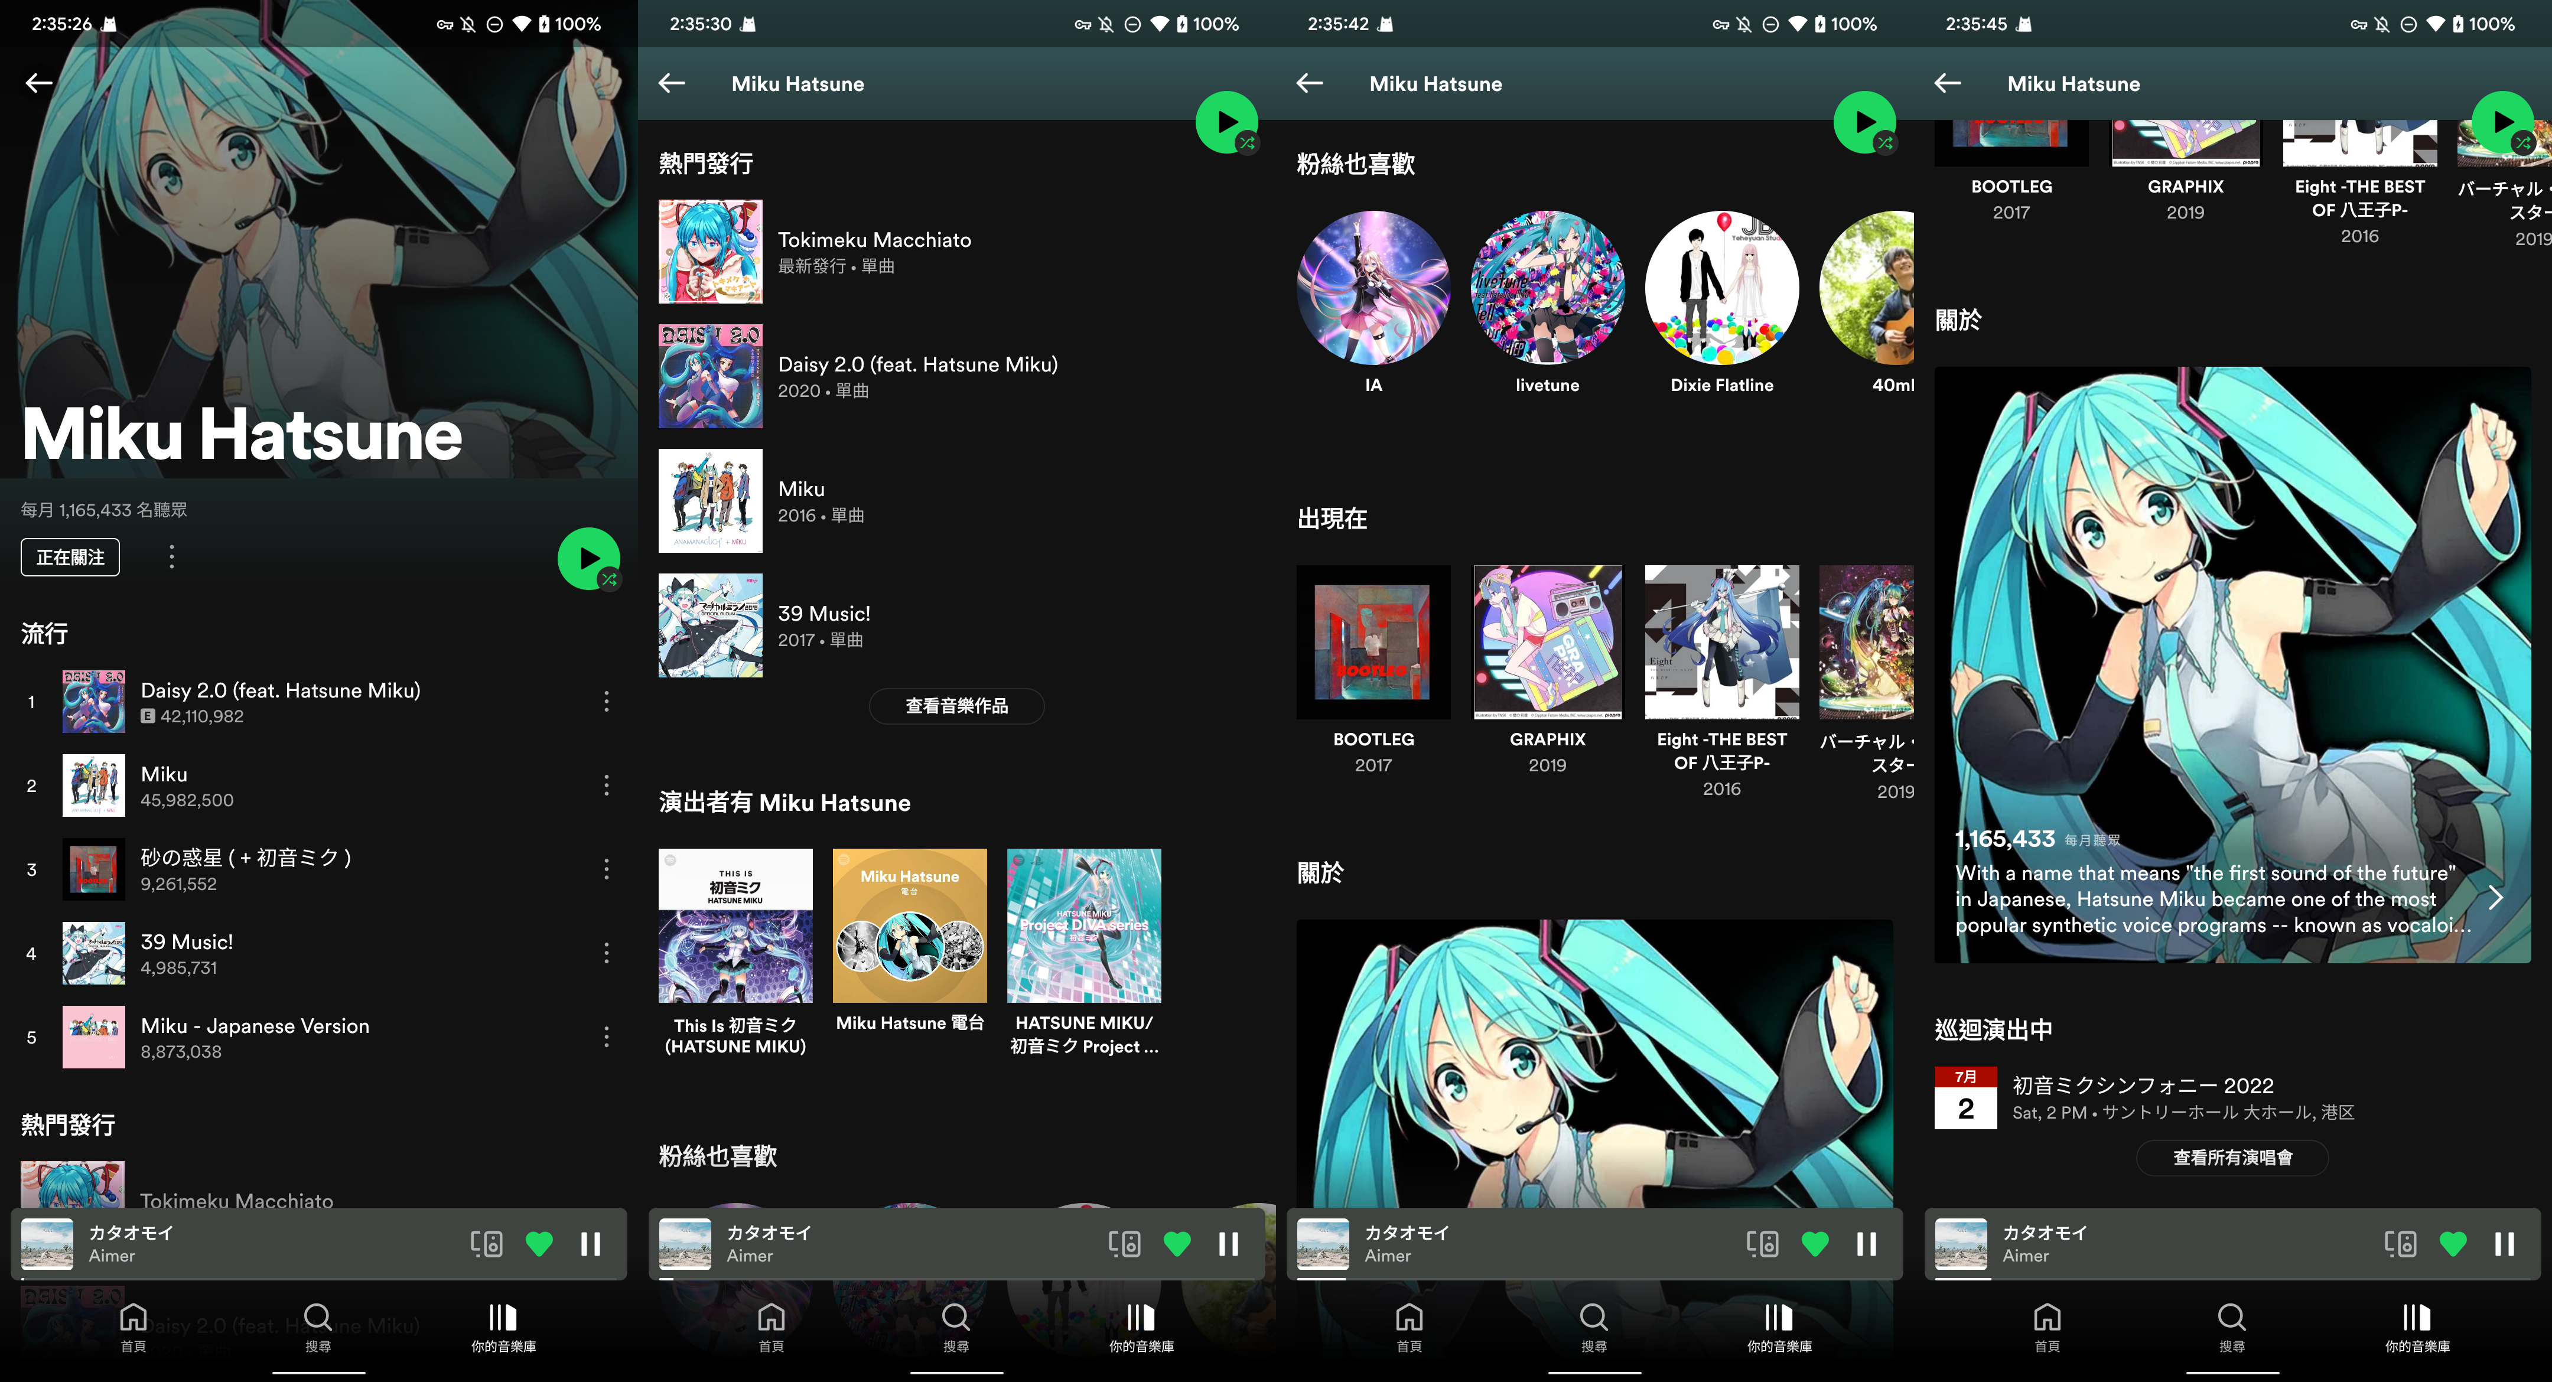Open device picker on the 2:35:42 screen
Viewport: 2552px width, 1382px height.
pos(1762,1243)
